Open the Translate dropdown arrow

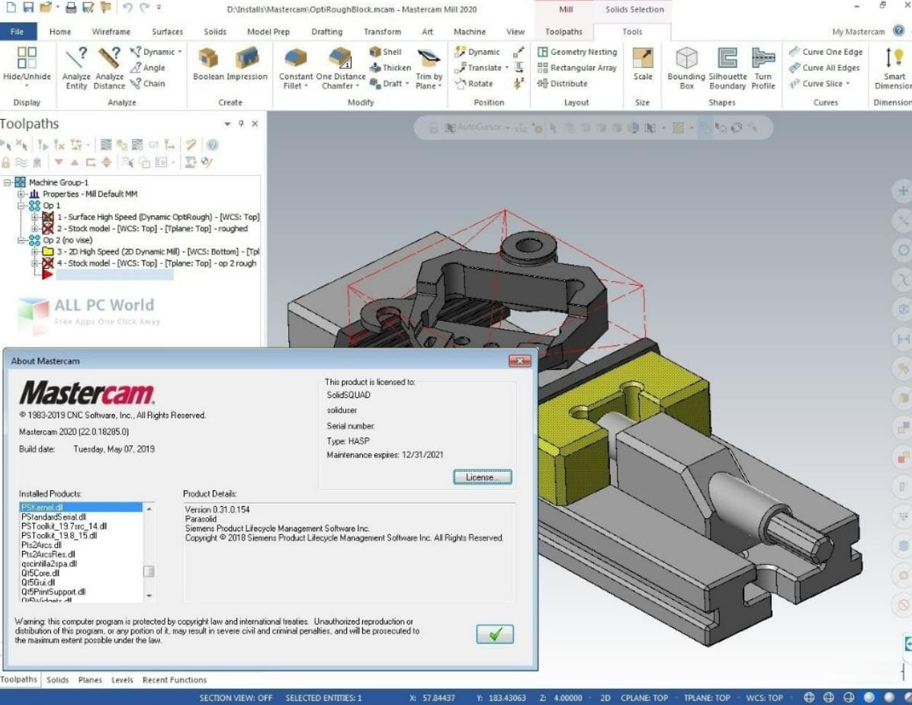pyautogui.click(x=506, y=67)
